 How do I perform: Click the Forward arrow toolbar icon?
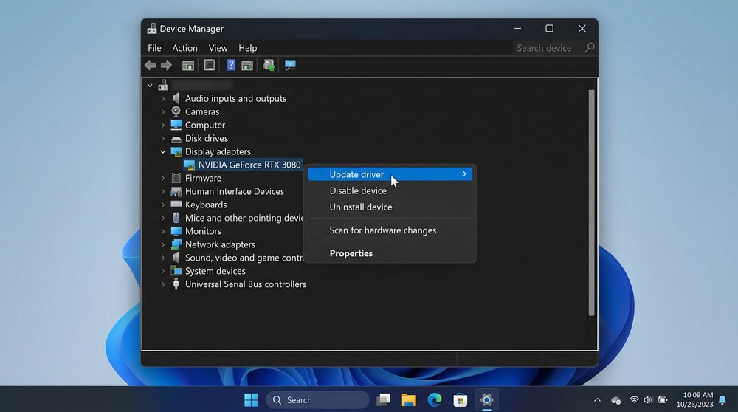pos(166,65)
